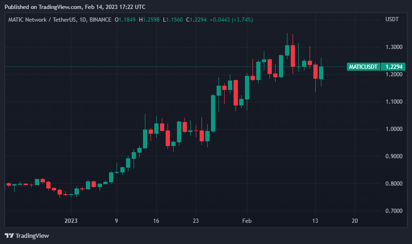Screen dimensions: 412x244
Task: Click the TradingView logo icon
Action: (9, 236)
